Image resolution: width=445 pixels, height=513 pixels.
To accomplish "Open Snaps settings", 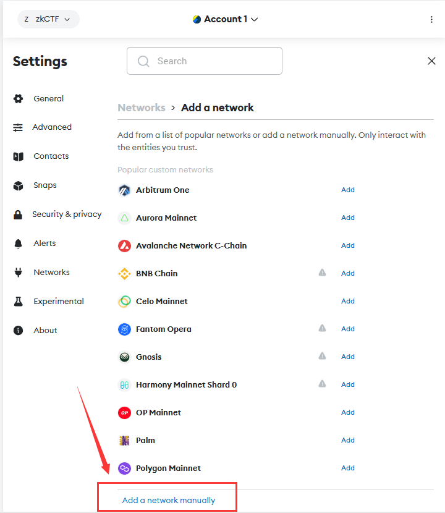I will click(45, 185).
